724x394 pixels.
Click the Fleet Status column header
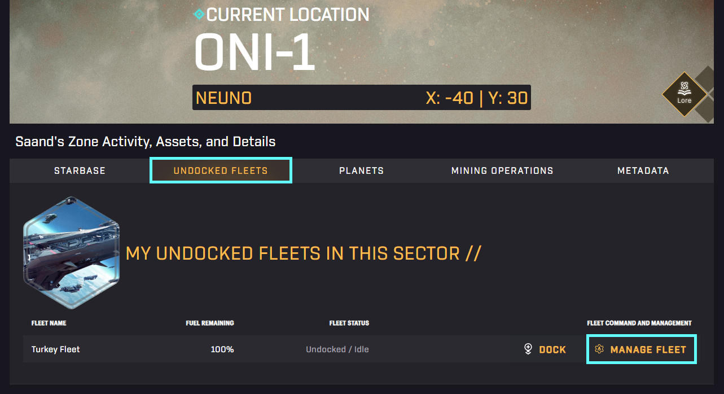click(349, 323)
